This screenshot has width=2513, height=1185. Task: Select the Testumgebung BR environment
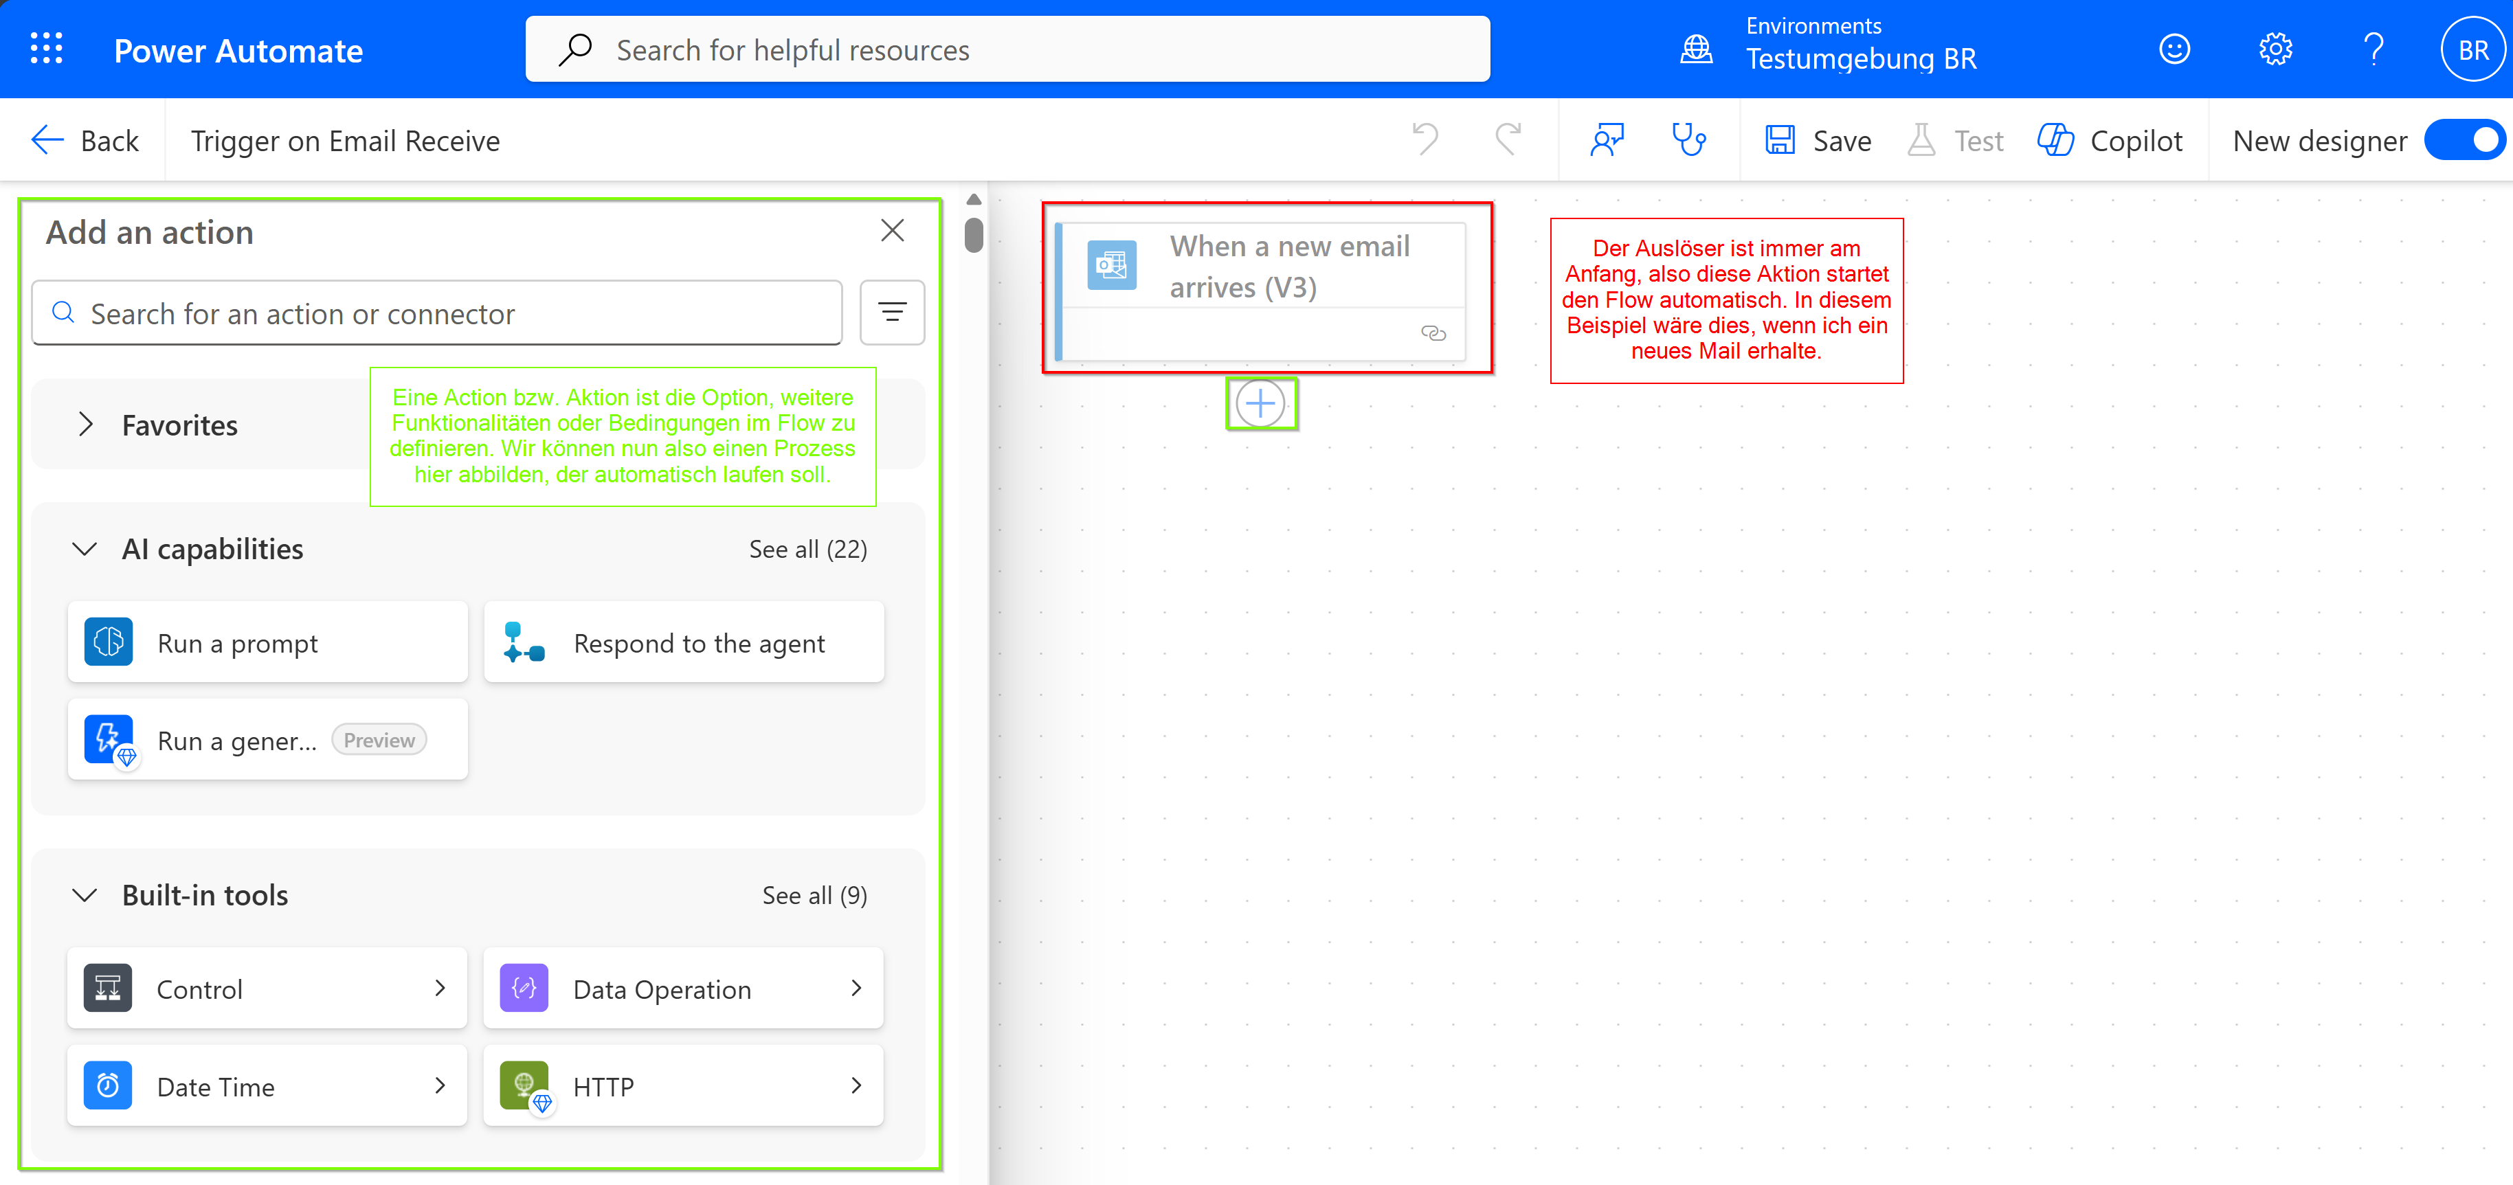coord(1860,60)
